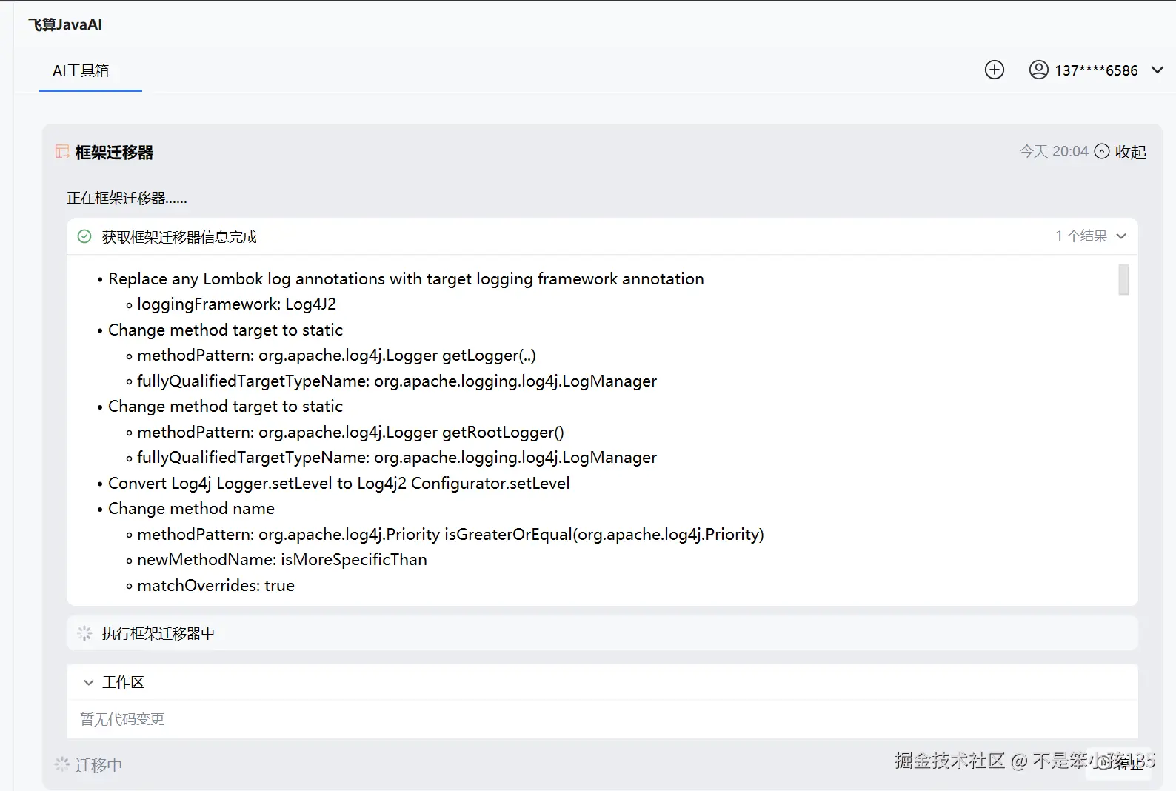Image resolution: width=1176 pixels, height=791 pixels.
Task: Expand the 1 个结果 results chevron
Action: (x=1121, y=236)
